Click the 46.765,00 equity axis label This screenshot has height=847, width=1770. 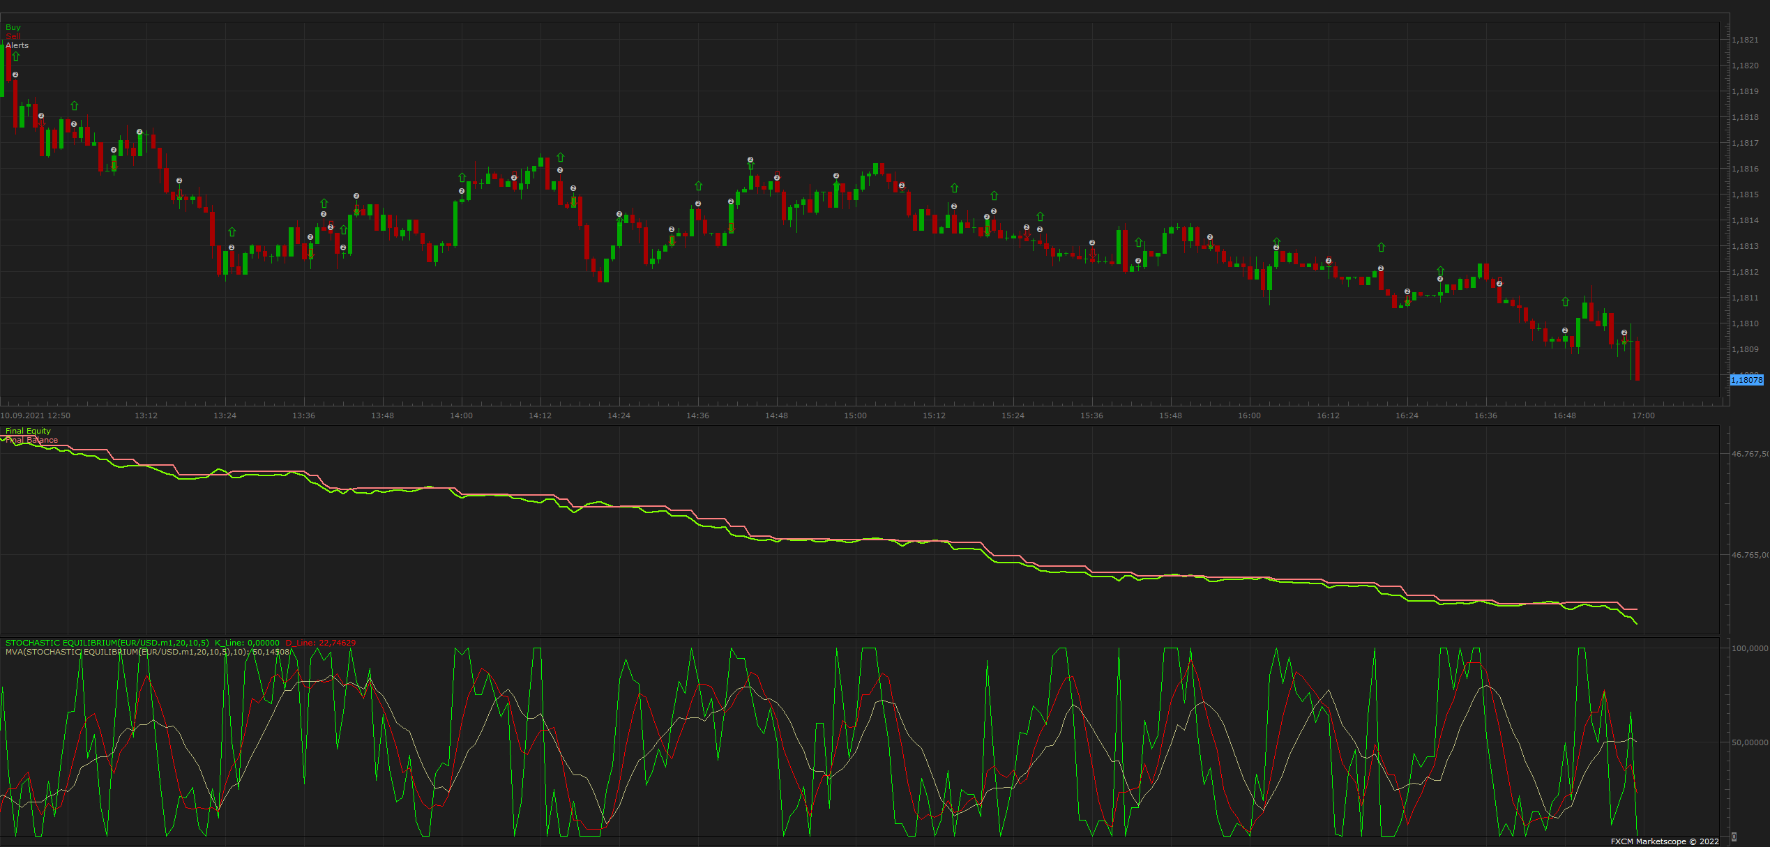coord(1750,555)
